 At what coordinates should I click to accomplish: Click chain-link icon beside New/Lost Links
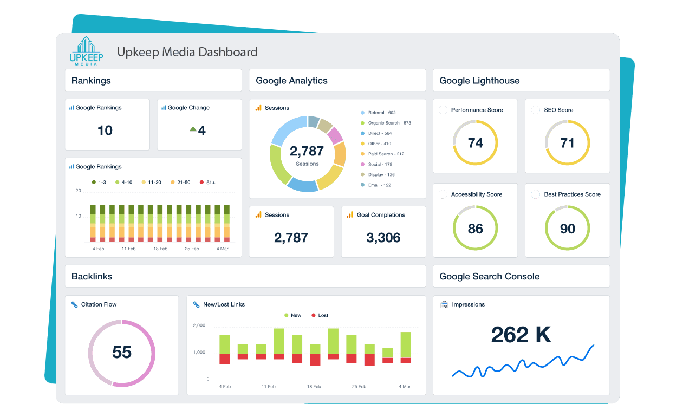[196, 304]
